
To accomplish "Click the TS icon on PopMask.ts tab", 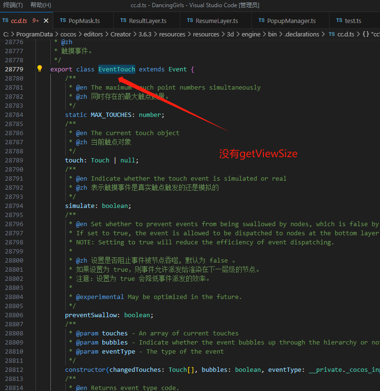I will click(63, 21).
